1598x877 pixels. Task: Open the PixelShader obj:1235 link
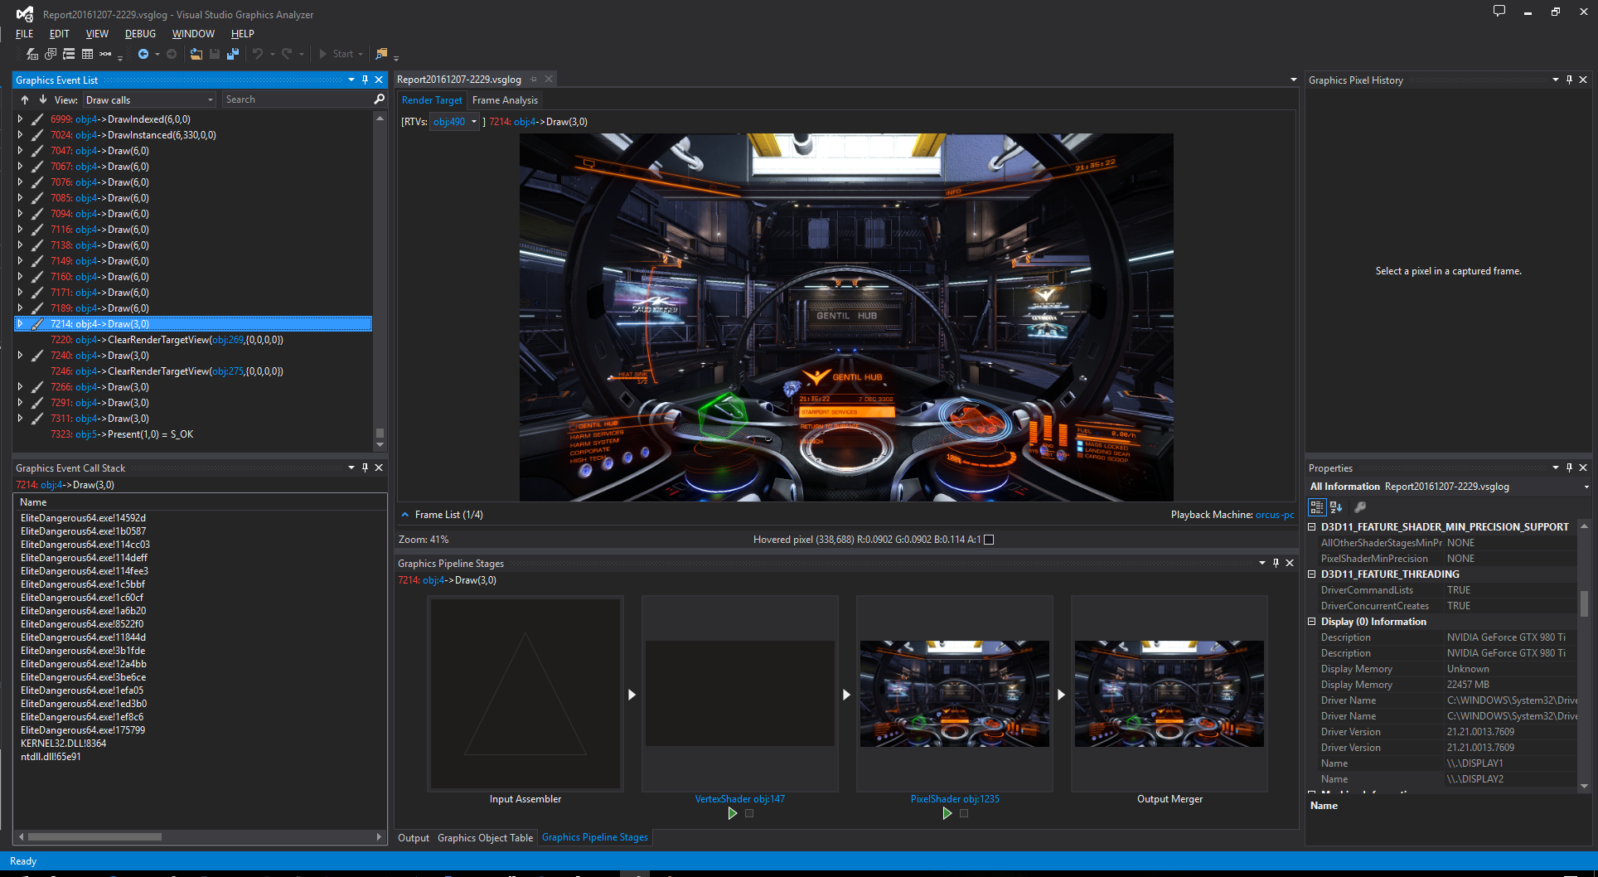(x=955, y=799)
